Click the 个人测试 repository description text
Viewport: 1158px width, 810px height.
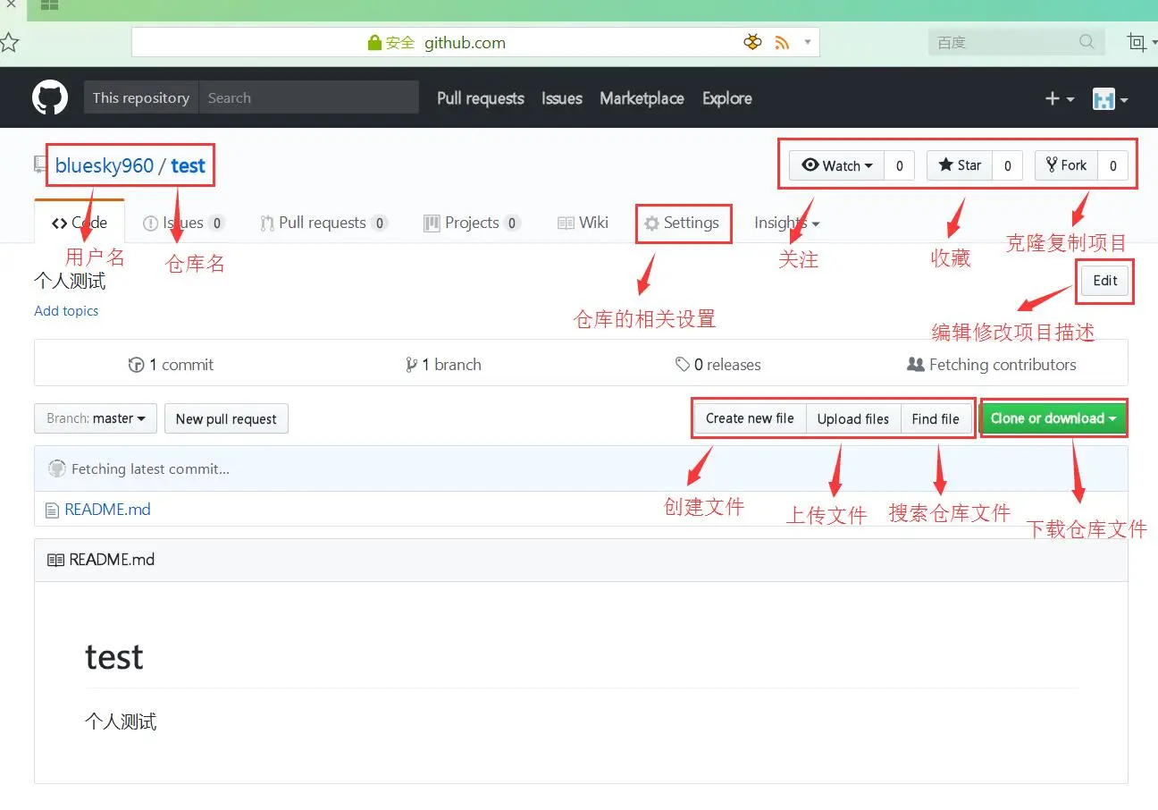pos(70,281)
